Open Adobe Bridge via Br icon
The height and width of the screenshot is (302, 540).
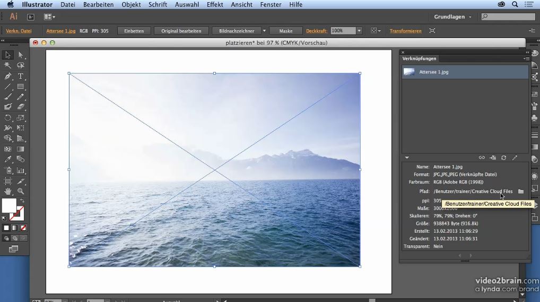(x=31, y=17)
